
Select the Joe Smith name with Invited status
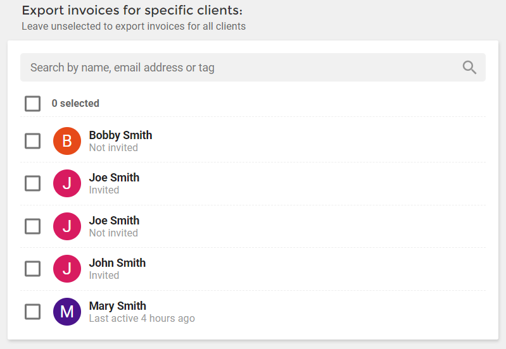pyautogui.click(x=114, y=178)
